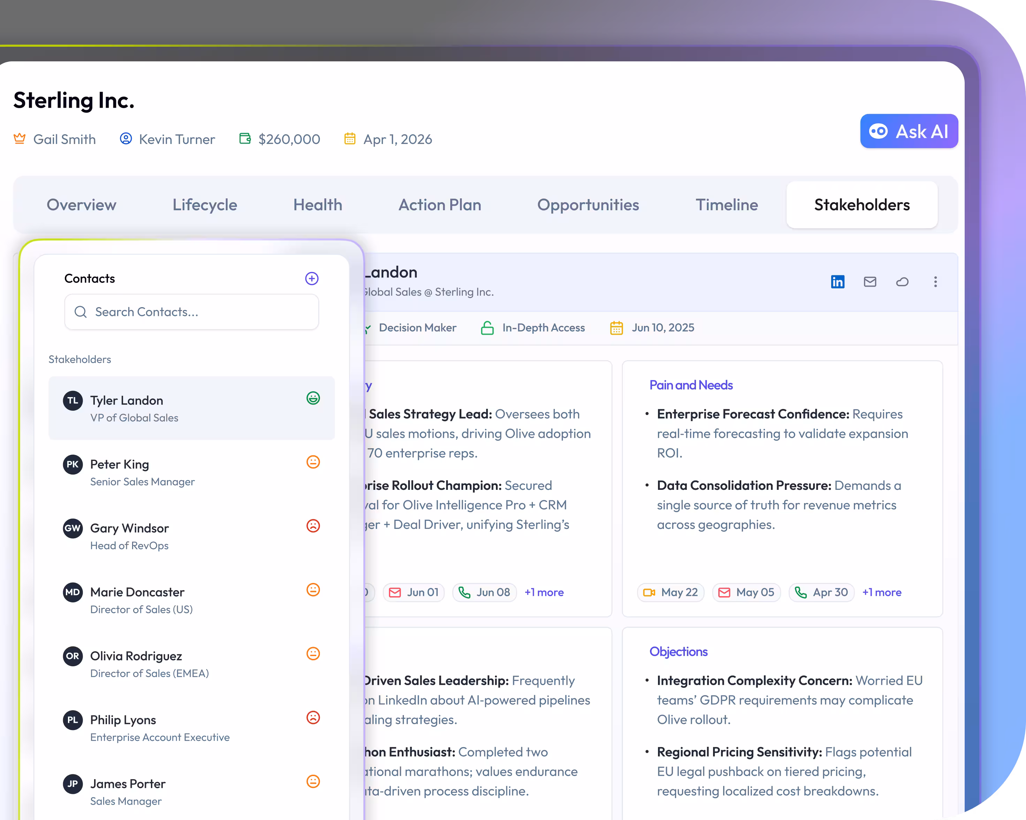
Task: Focus the Search Contacts field
Action: pyautogui.click(x=192, y=312)
